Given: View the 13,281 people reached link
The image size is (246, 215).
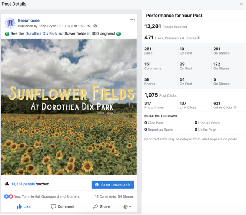Looking at the screenshot, I should coord(23,184).
